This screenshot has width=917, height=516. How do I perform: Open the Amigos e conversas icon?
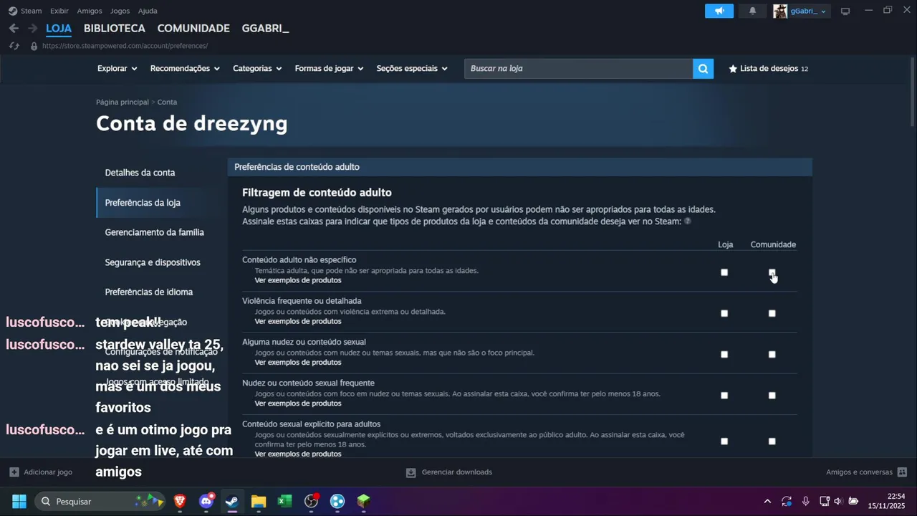point(902,472)
